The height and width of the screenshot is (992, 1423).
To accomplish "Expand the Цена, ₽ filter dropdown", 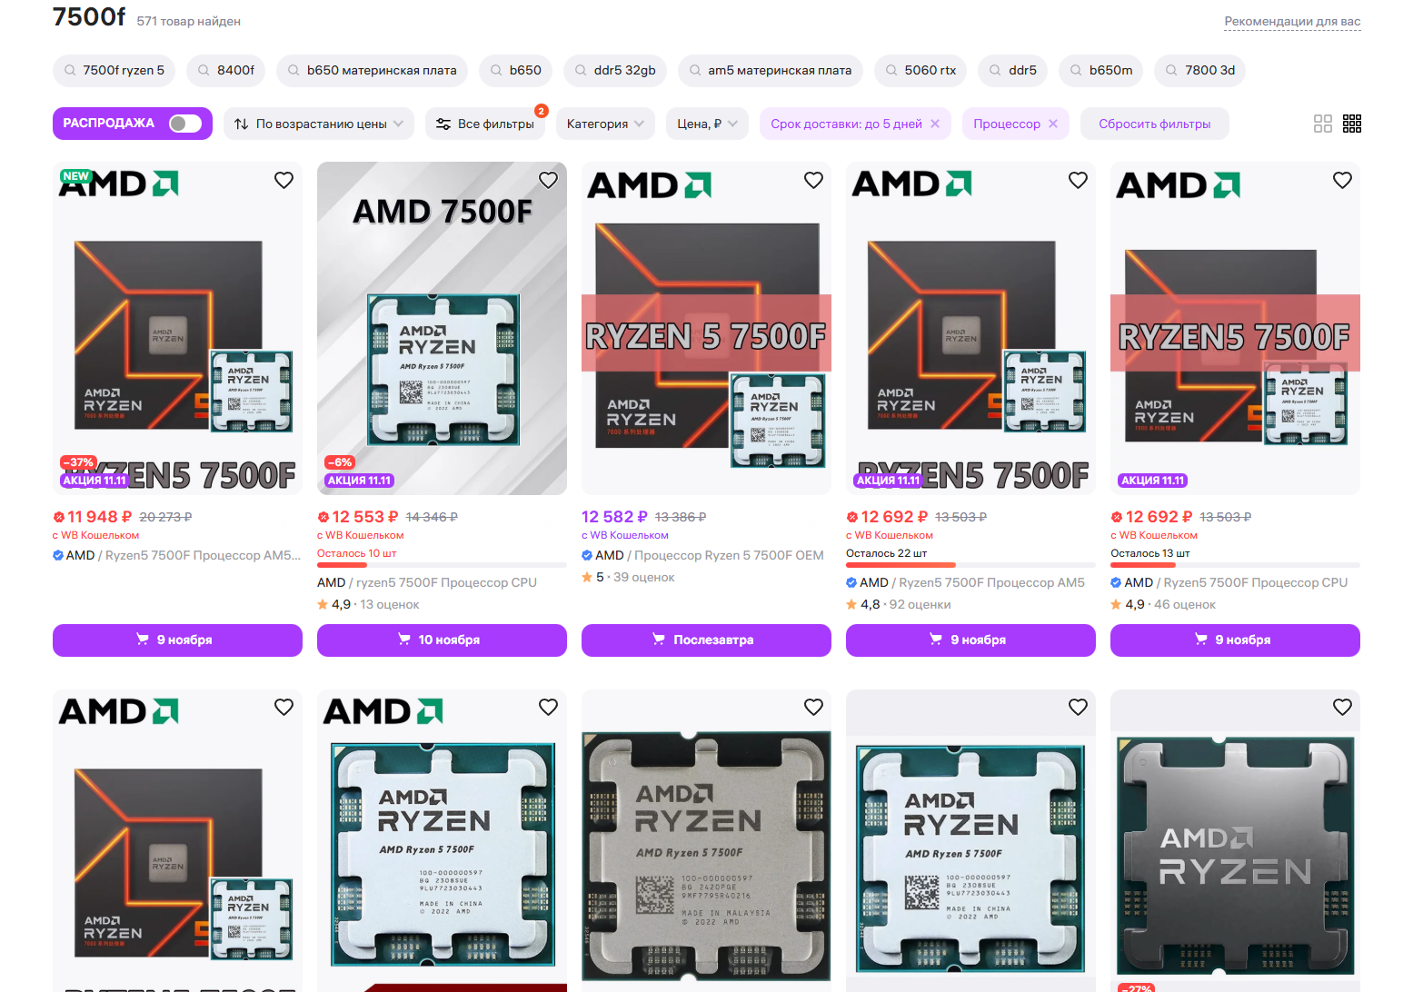I will pos(708,124).
